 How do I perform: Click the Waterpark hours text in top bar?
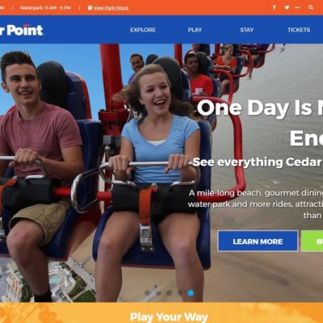coord(45,8)
